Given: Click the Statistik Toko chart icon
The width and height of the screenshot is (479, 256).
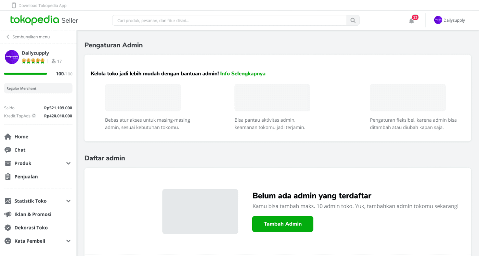Looking at the screenshot, I should coord(8,201).
